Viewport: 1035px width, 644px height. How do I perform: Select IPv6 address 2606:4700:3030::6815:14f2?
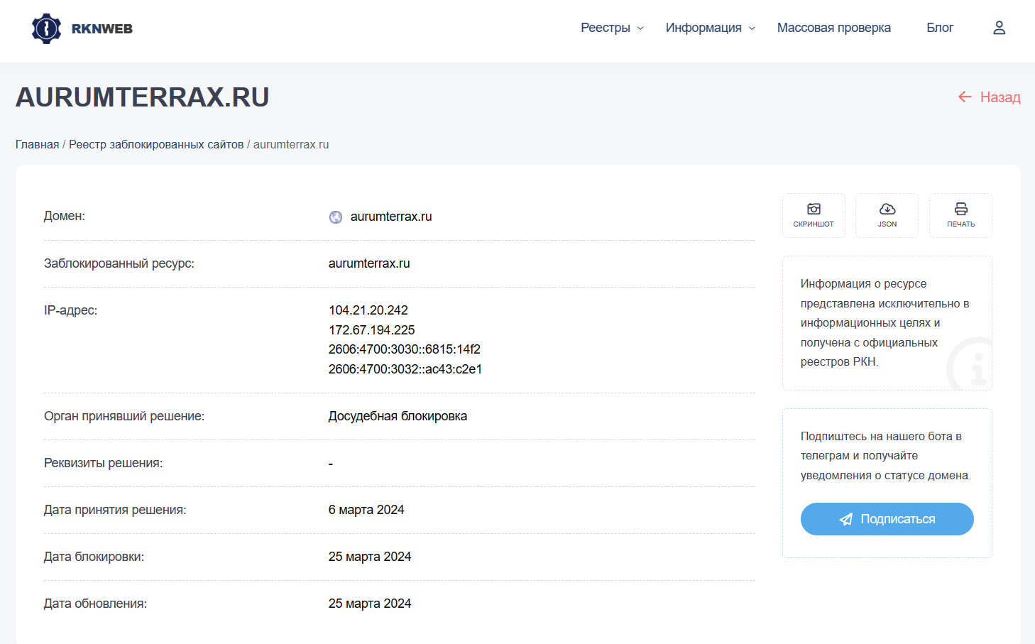click(405, 349)
